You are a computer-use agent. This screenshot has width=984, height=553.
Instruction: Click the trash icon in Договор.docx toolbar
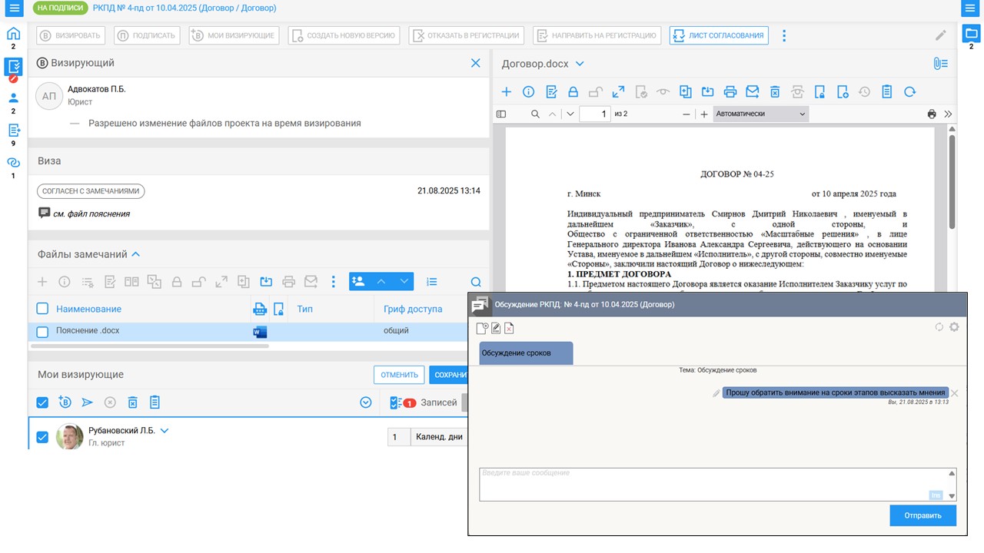pyautogui.click(x=775, y=92)
